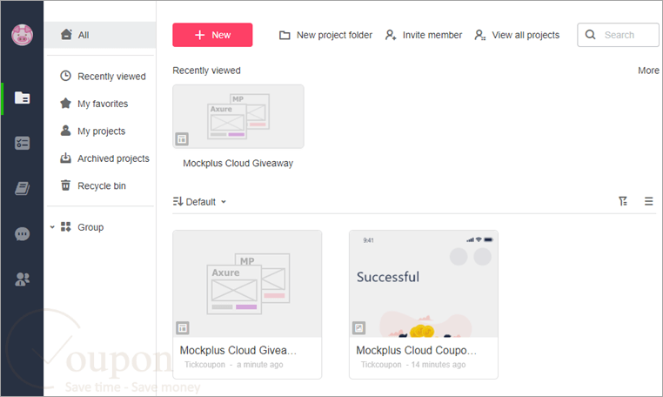Expand the Group section arrow
The image size is (663, 397).
tap(52, 227)
